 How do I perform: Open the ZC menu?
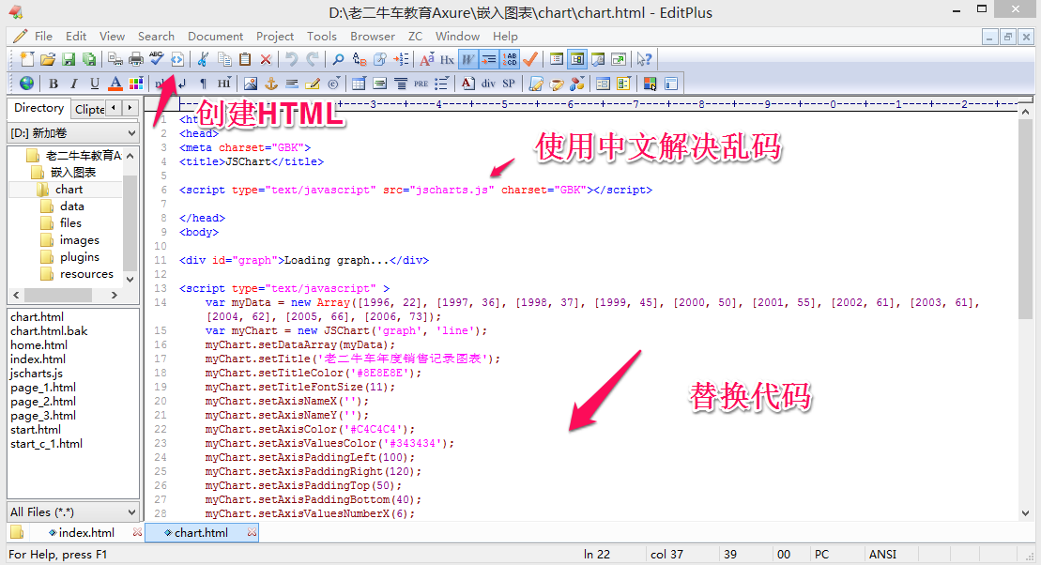415,37
